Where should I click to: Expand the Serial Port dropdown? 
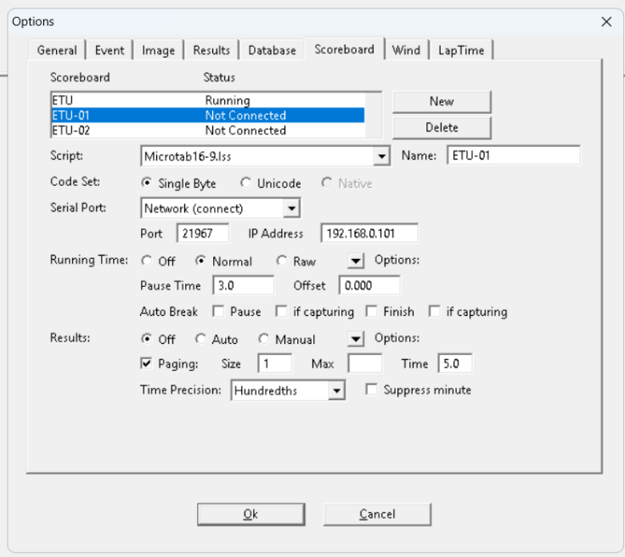pos(291,208)
